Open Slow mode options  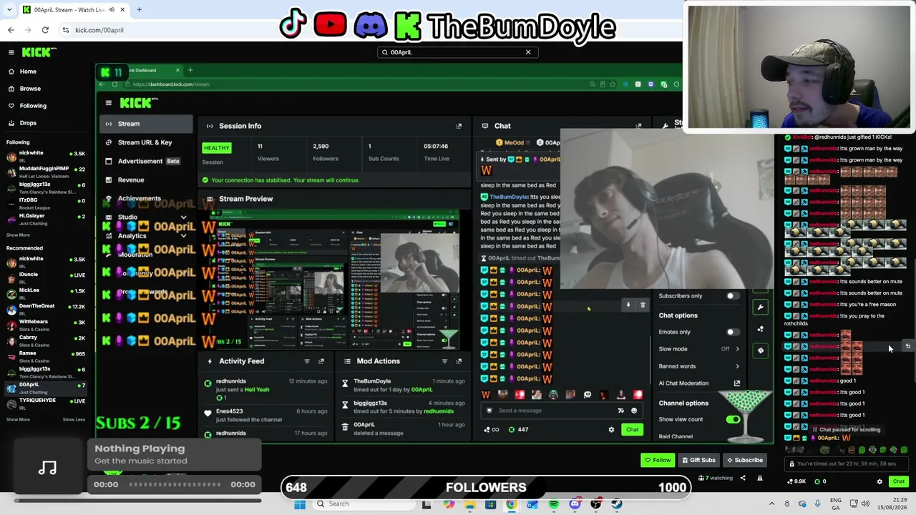click(x=699, y=349)
